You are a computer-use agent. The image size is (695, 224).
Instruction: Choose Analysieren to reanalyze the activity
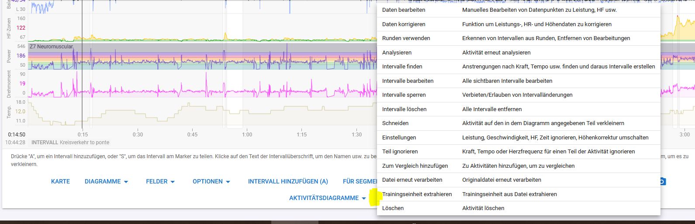click(519, 53)
